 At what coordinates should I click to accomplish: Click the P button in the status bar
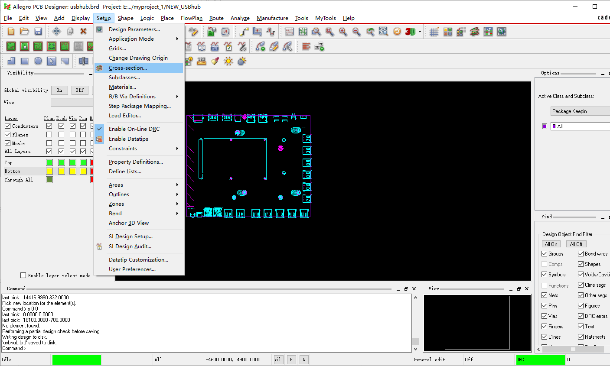[291, 360]
